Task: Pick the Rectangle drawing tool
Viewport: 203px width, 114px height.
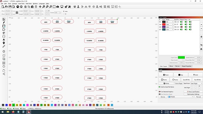Action: (4, 26)
